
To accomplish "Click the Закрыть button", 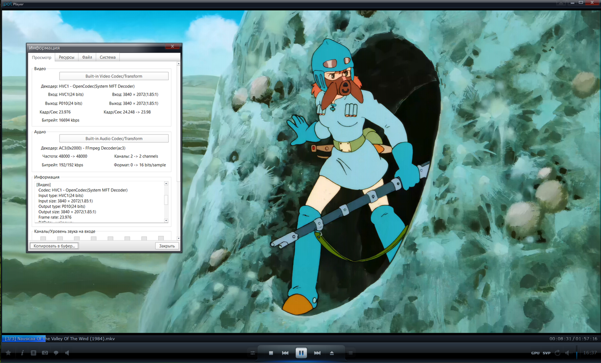I will coord(167,246).
